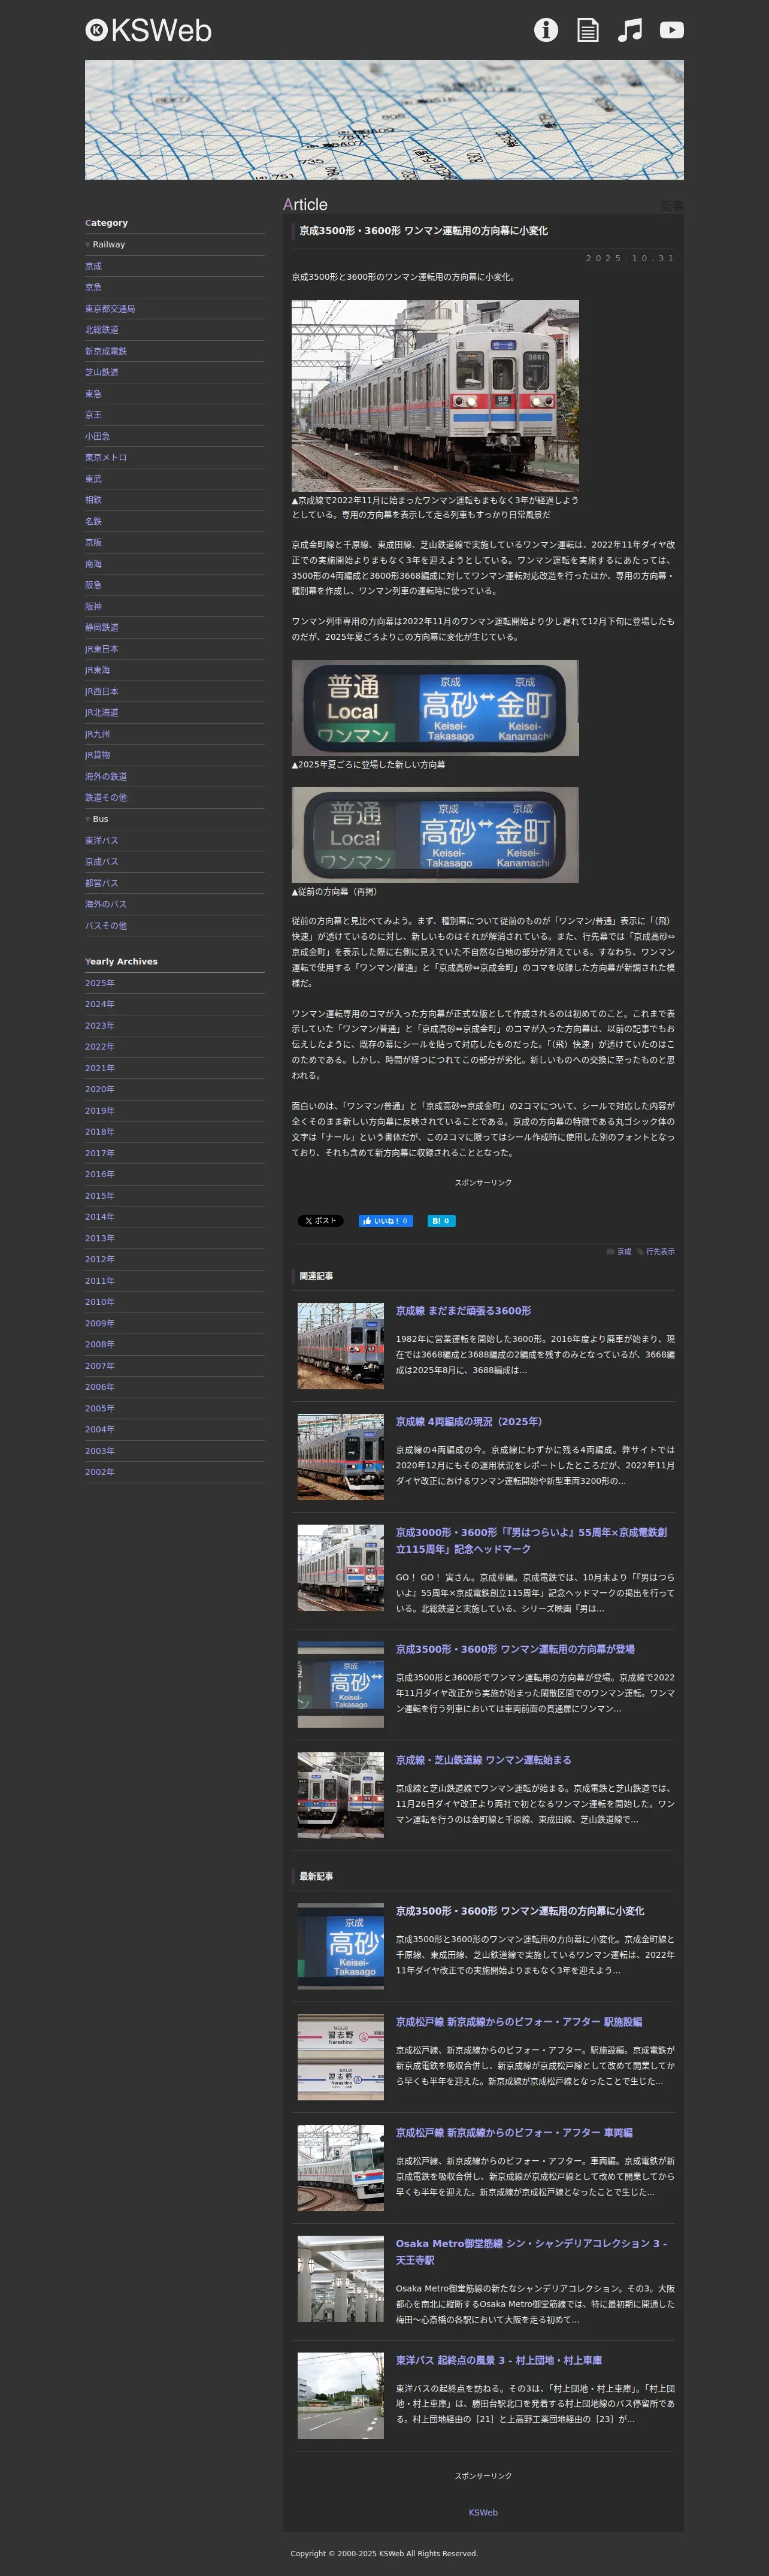Open the 行先表示 tag below the article
This screenshot has width=769, height=2576.
[x=660, y=1251]
